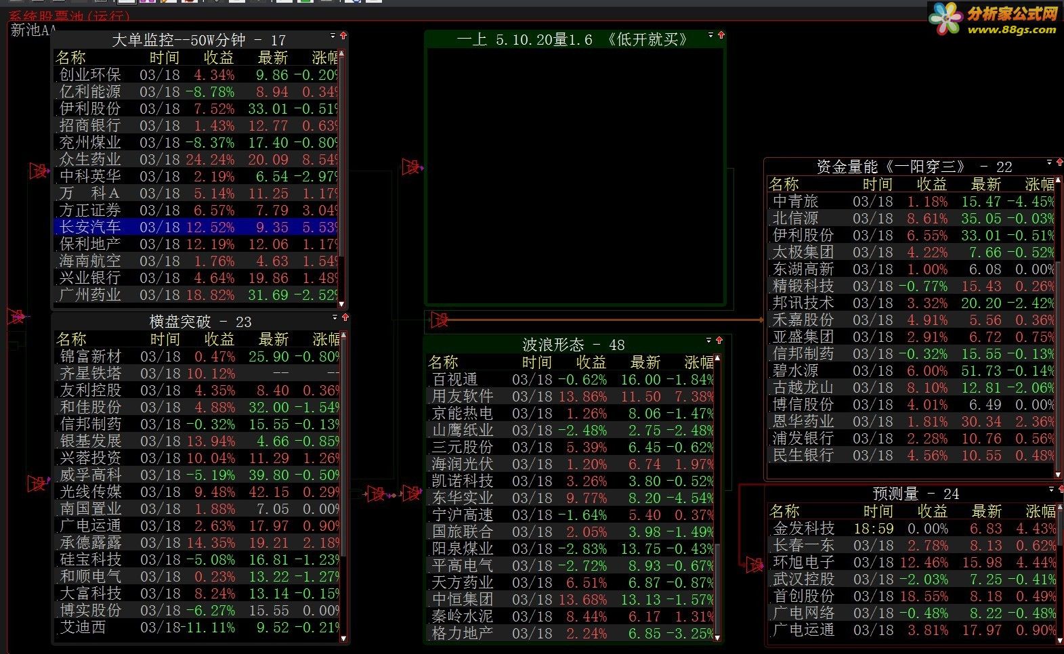Screen dimensions: 1064x654
Task: Select 用友软件 row in 波浪形态
Action: [x=570, y=396]
